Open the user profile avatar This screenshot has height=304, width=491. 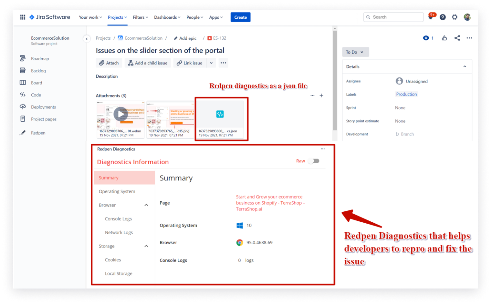[x=467, y=17]
